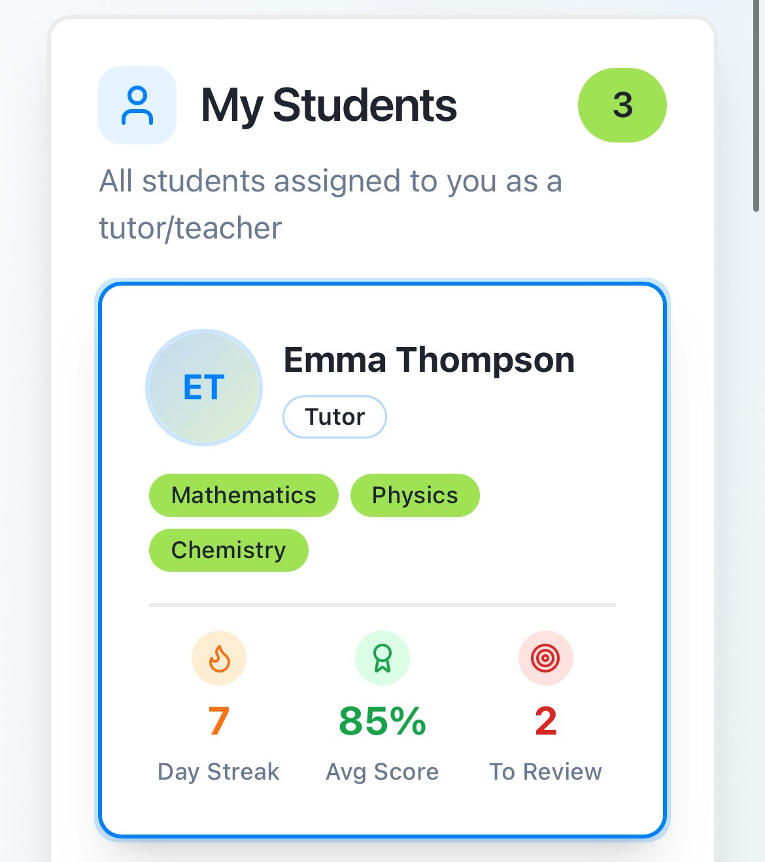Click the blue user profile icon beside My Students
765x862 pixels.
coord(137,105)
